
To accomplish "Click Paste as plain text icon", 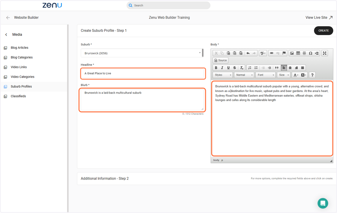I will tap(234, 53).
